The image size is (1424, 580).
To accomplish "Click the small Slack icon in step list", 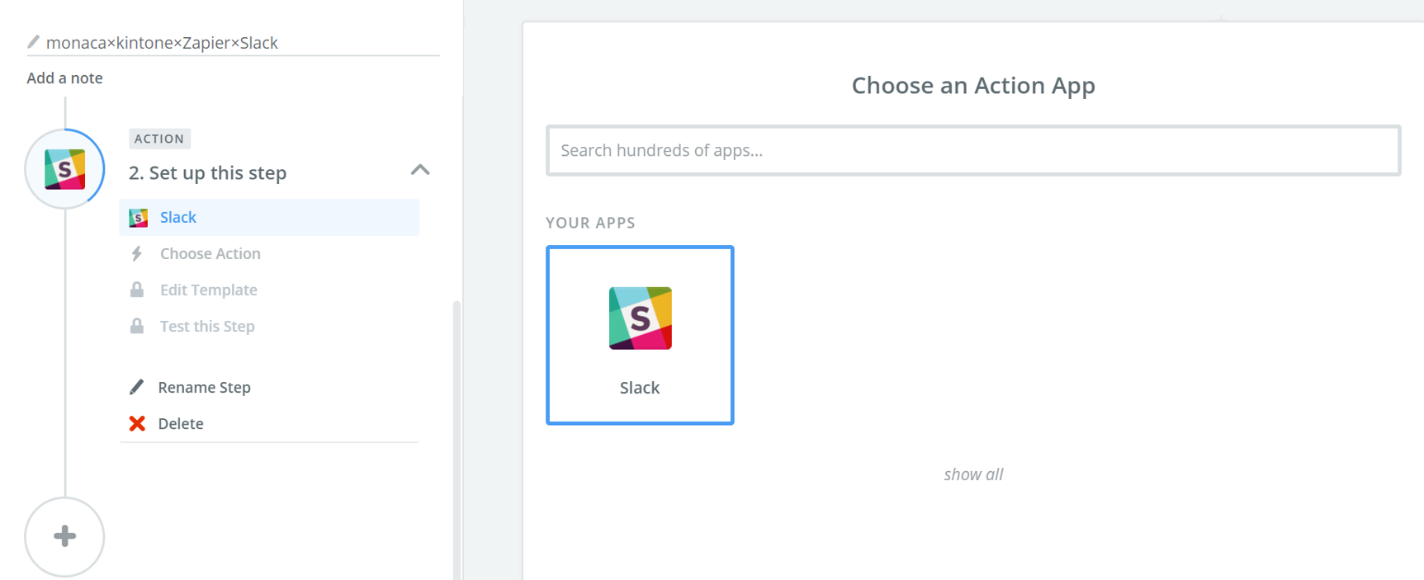I will pos(138,217).
